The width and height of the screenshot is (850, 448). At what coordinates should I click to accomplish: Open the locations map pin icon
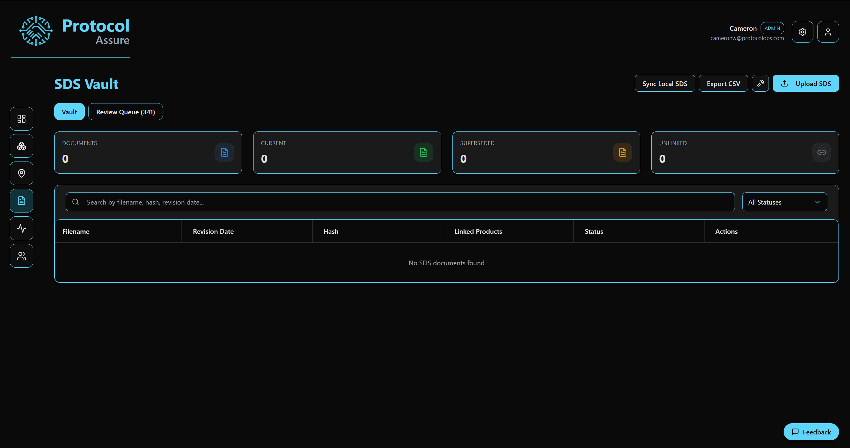pyautogui.click(x=22, y=174)
